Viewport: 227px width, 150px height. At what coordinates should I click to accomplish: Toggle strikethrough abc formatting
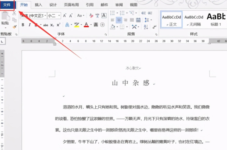[46, 25]
